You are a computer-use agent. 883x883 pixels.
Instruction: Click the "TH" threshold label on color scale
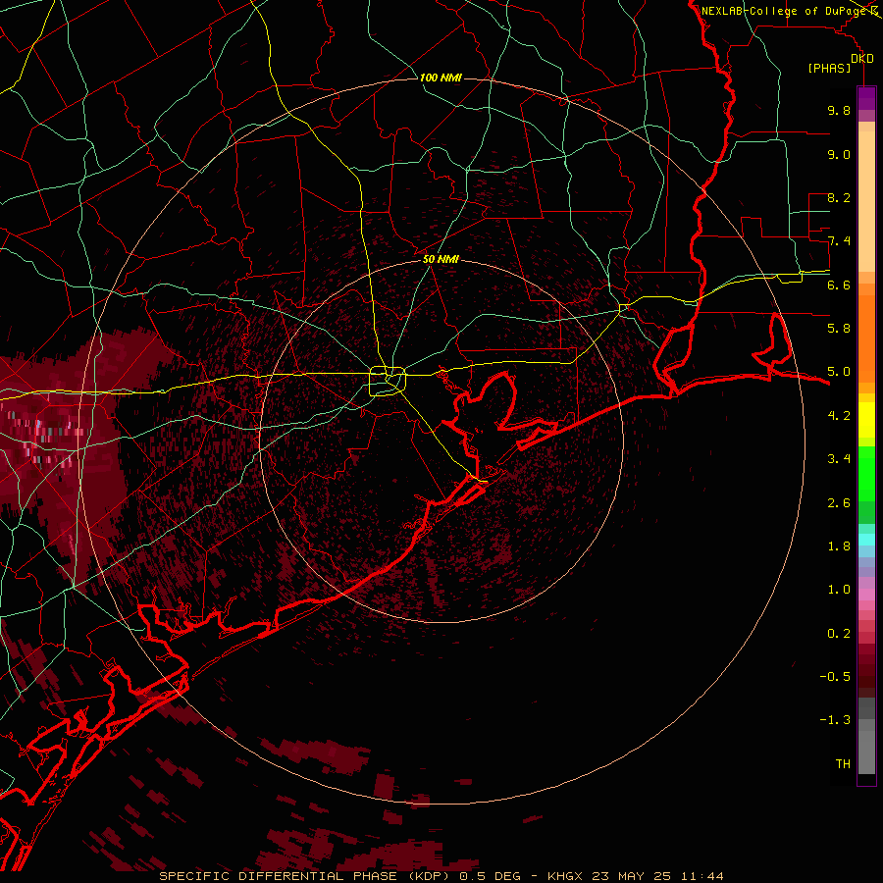point(843,764)
